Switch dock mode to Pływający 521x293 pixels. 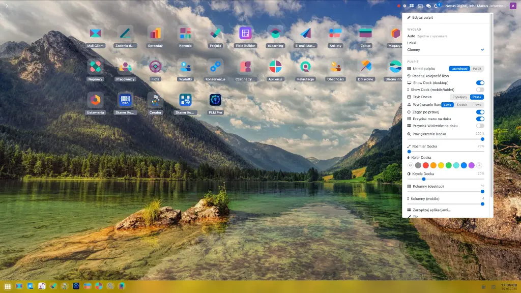[x=460, y=97]
